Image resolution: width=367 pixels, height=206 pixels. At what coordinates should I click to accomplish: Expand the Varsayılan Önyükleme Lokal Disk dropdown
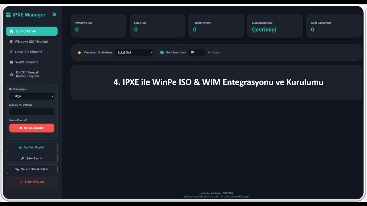coord(134,52)
